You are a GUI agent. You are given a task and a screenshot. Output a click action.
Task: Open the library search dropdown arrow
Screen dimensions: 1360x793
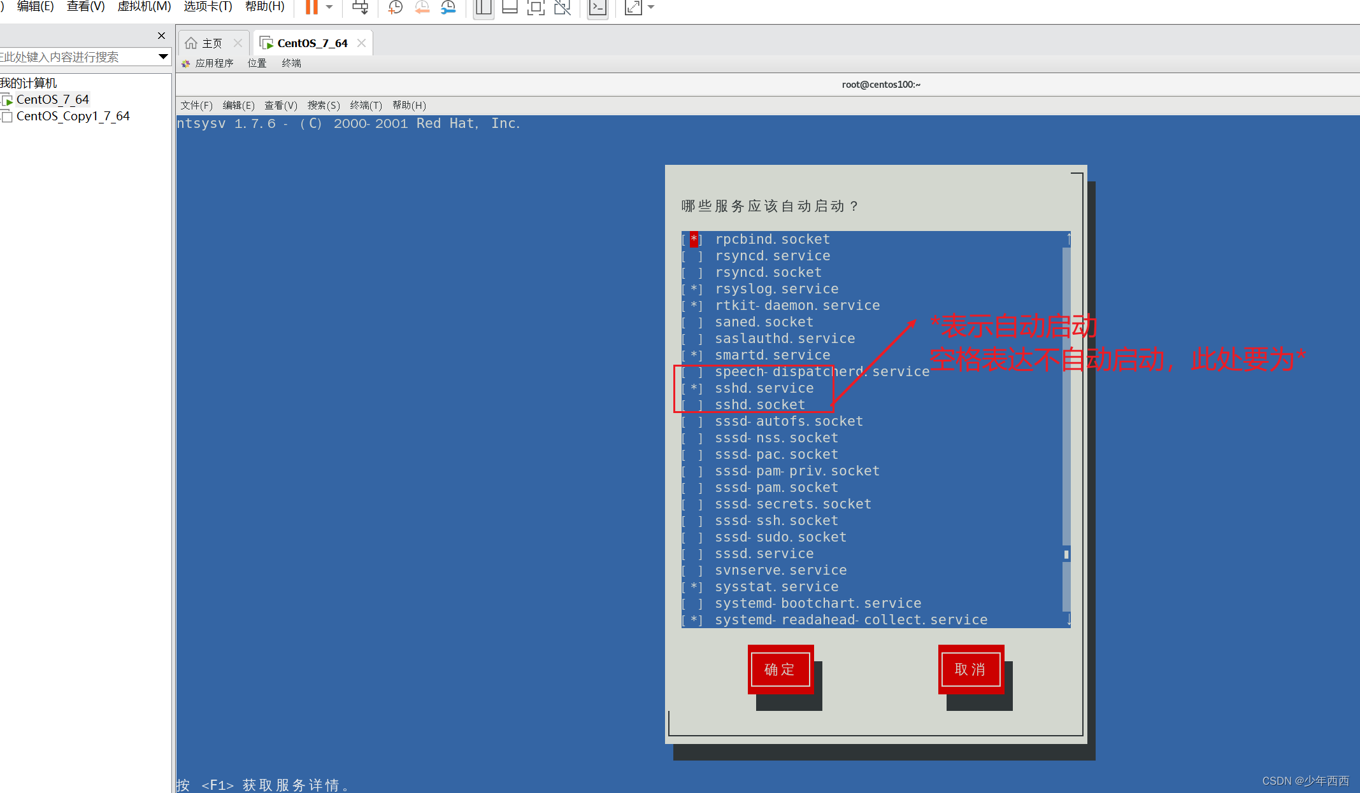click(x=163, y=57)
